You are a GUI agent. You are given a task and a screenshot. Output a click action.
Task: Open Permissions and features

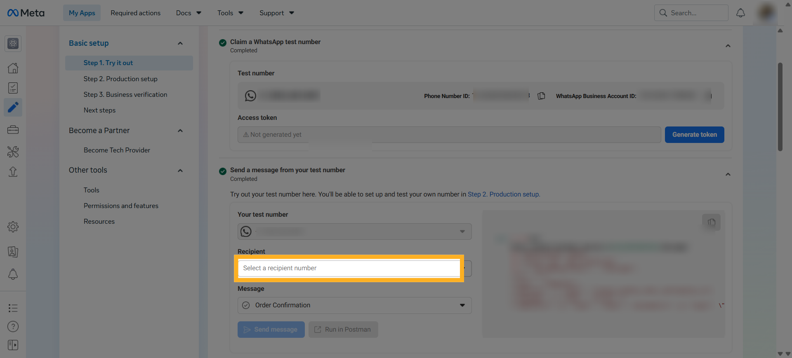(121, 206)
